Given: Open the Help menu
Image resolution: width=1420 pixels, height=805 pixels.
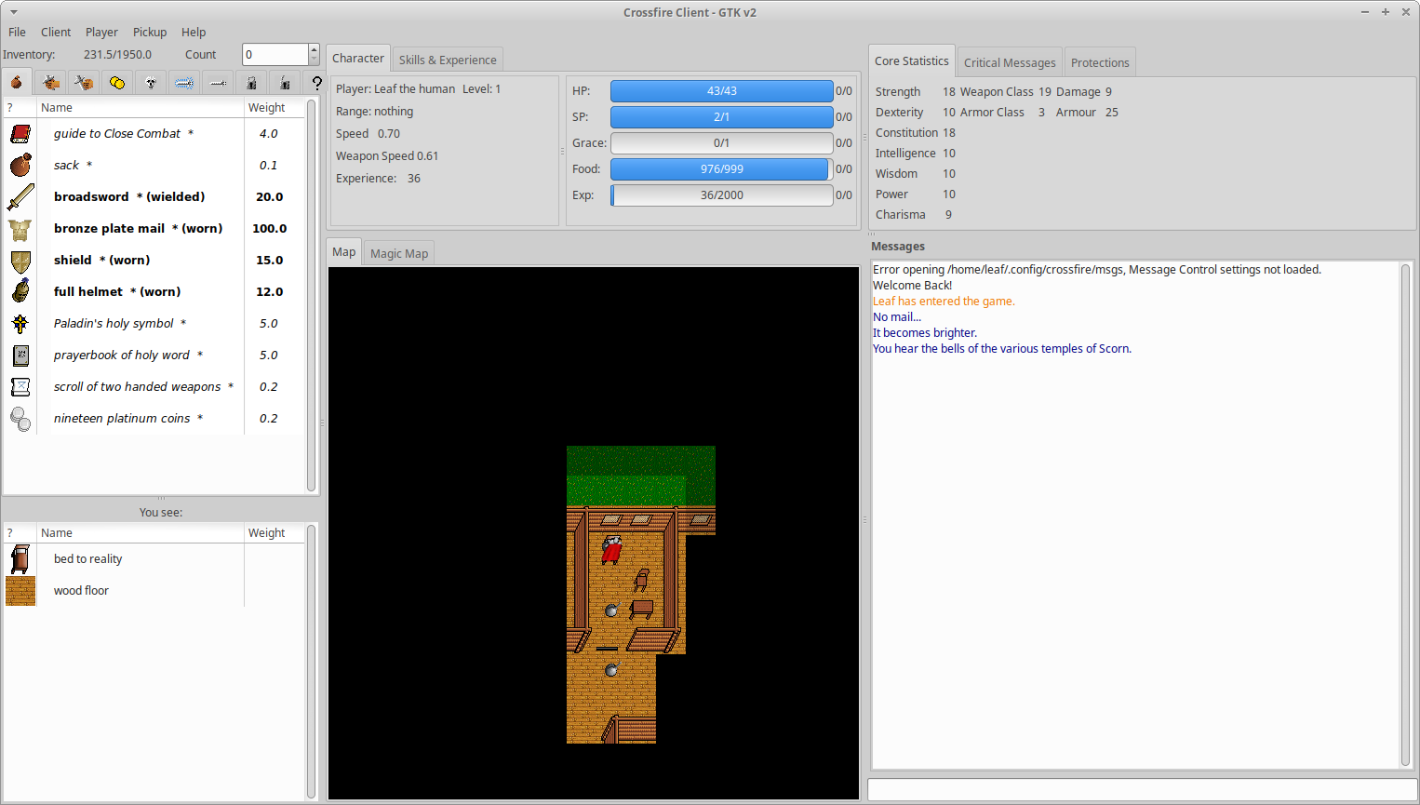Looking at the screenshot, I should (x=194, y=32).
